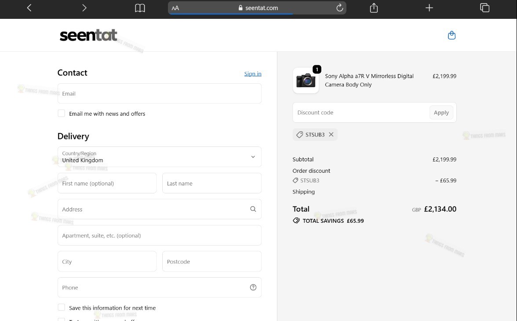Image resolution: width=517 pixels, height=321 pixels.
Task: Click the address search magnifier icon
Action: [253, 209]
